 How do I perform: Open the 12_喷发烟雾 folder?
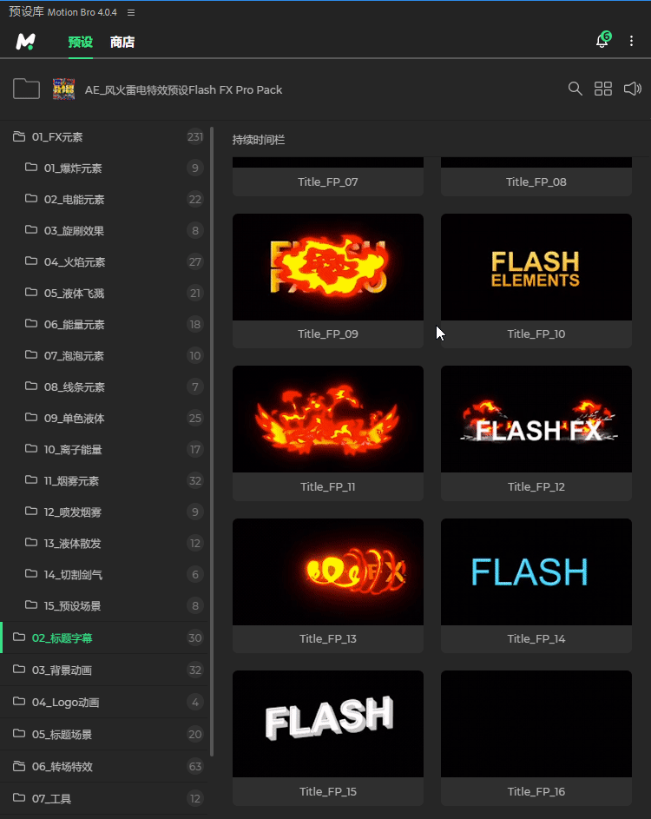[x=104, y=512]
